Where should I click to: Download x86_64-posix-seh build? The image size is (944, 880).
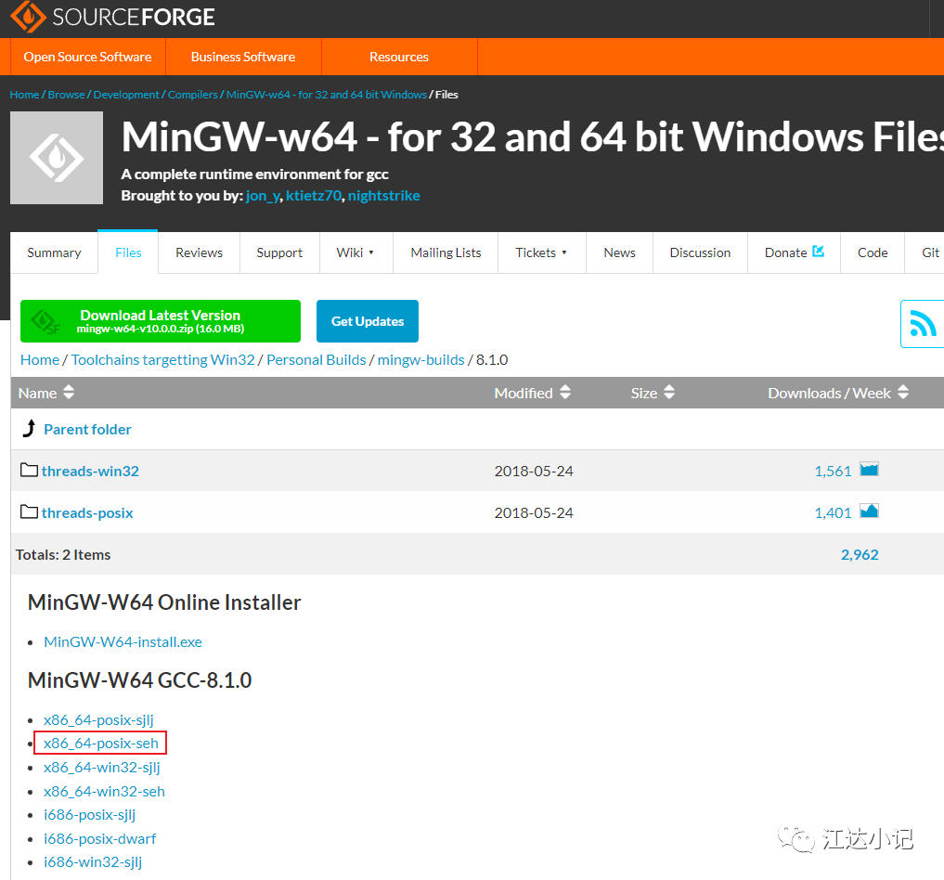pos(100,744)
